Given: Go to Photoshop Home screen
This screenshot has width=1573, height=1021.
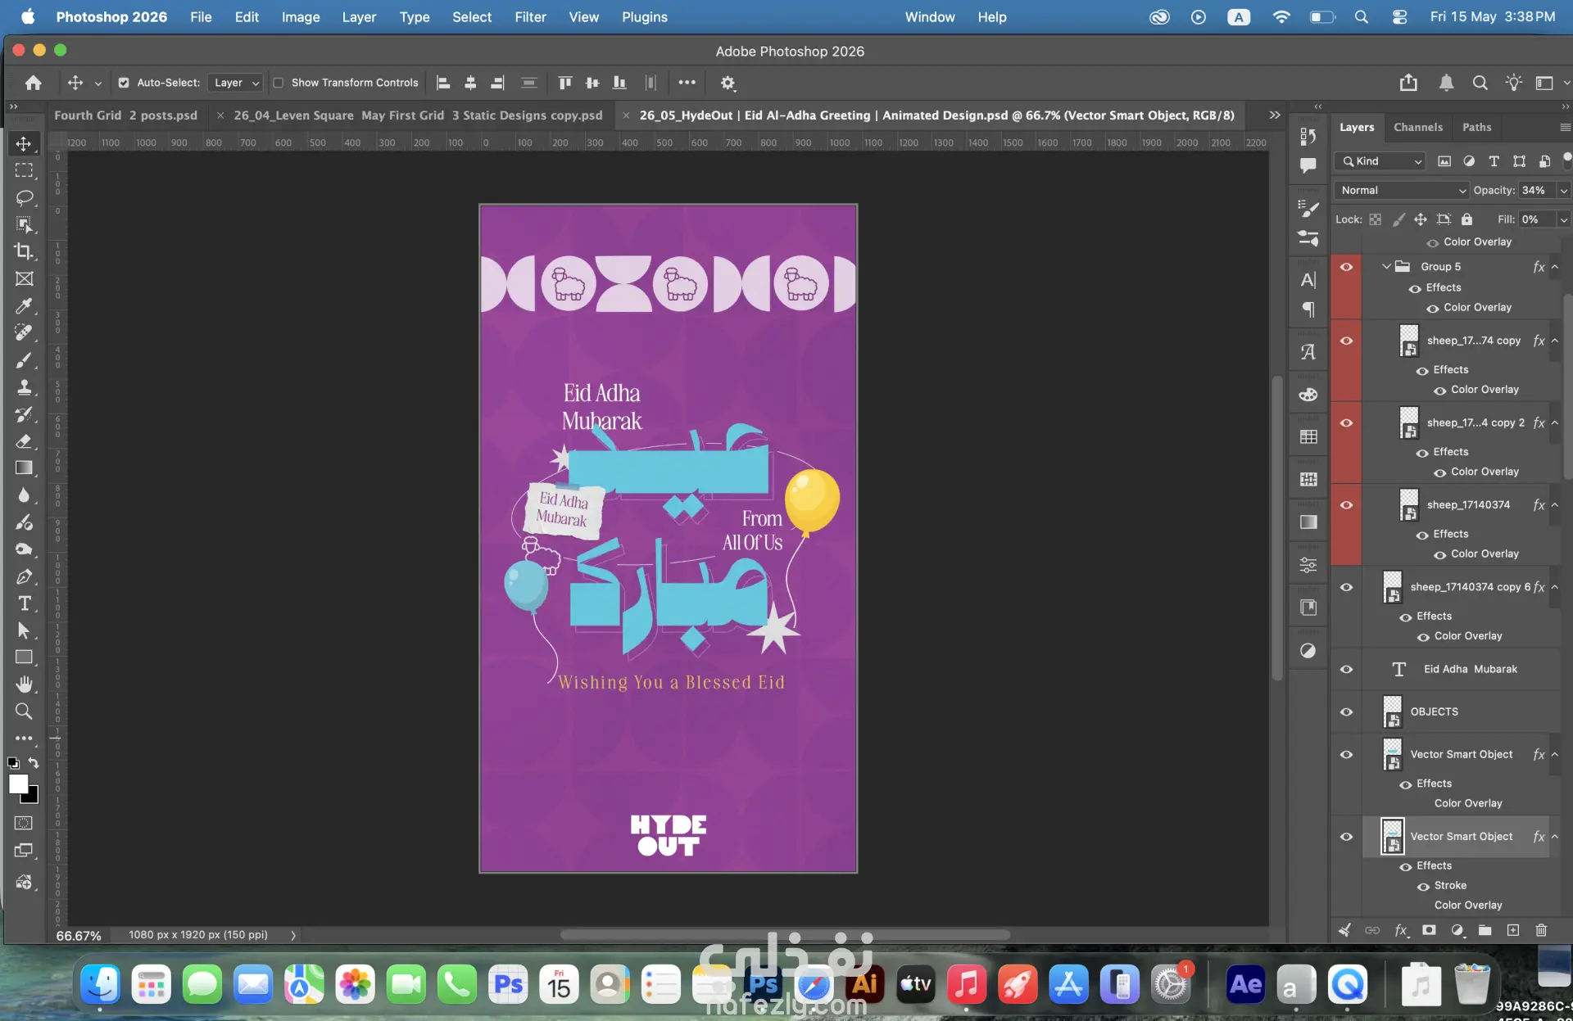Looking at the screenshot, I should point(34,83).
